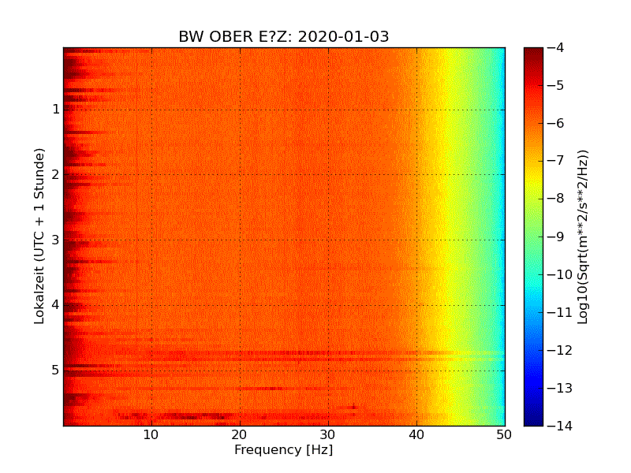Click the x-axis tick label '10'
The image size is (631, 473).
tap(151, 435)
